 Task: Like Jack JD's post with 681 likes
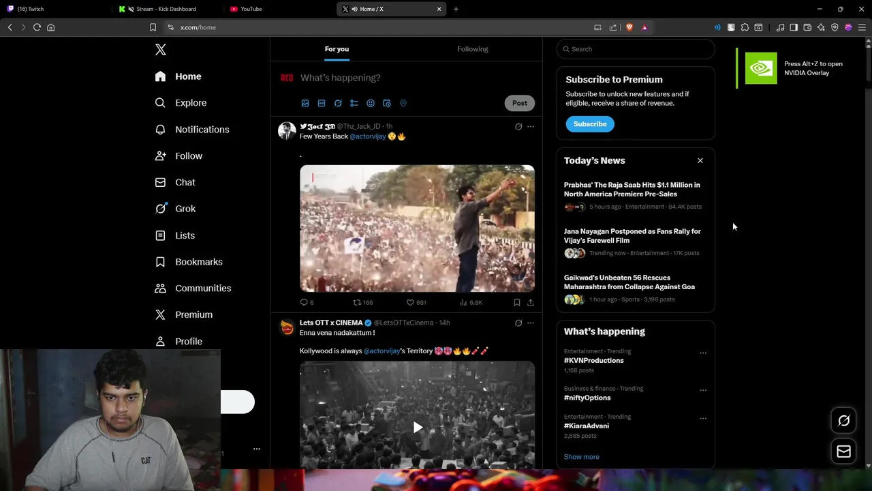pyautogui.click(x=416, y=302)
